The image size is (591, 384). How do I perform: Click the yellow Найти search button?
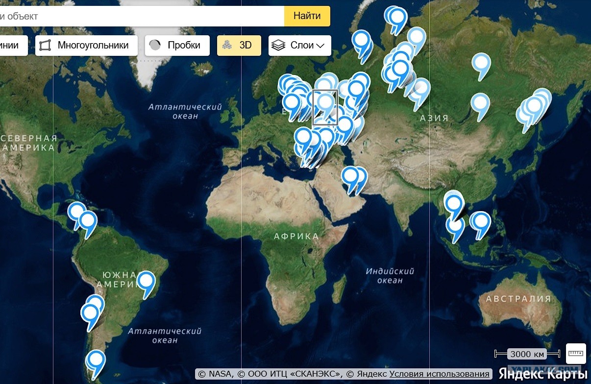tap(307, 16)
